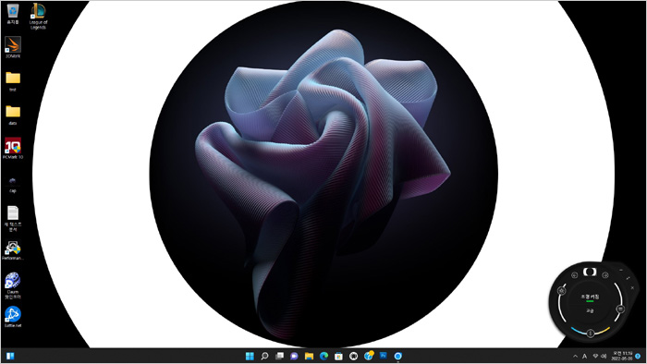Click the lower label in the dial widget center
Screen dimensions: 647x364
pos(590,310)
